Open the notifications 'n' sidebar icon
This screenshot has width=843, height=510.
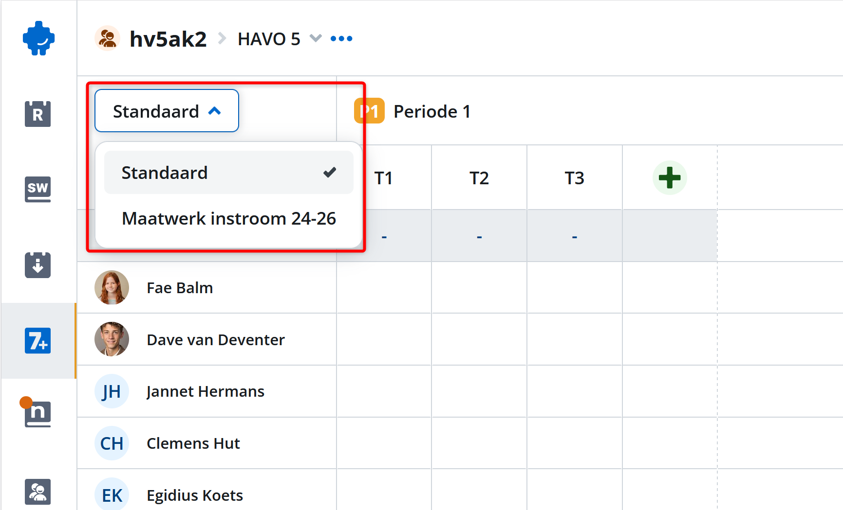point(37,414)
